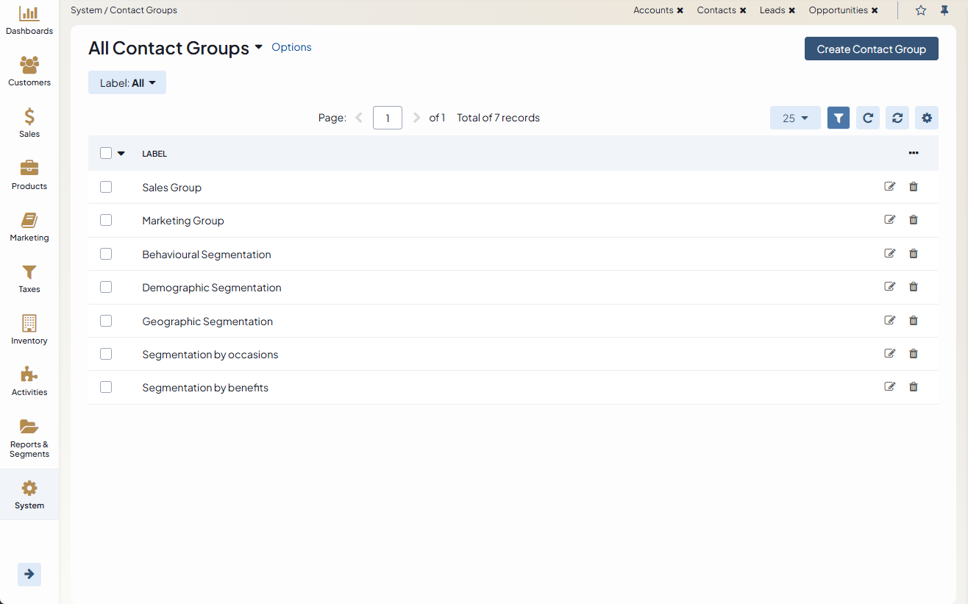Click the page number input field
This screenshot has width=968, height=604.
point(387,118)
